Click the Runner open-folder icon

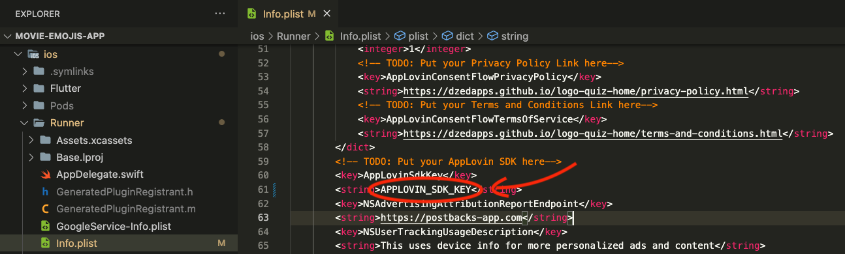(x=39, y=123)
